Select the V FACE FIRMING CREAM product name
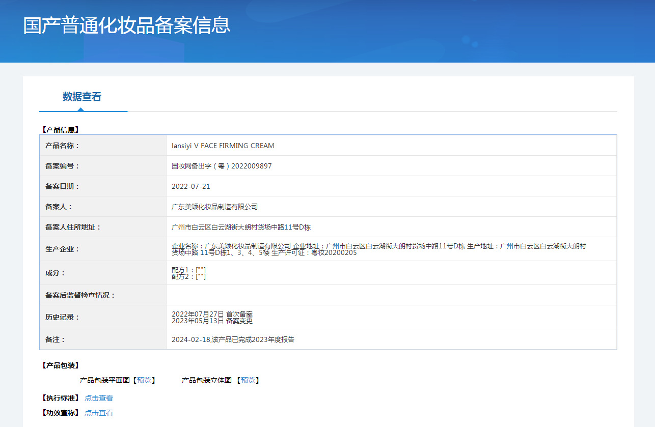 pos(223,146)
